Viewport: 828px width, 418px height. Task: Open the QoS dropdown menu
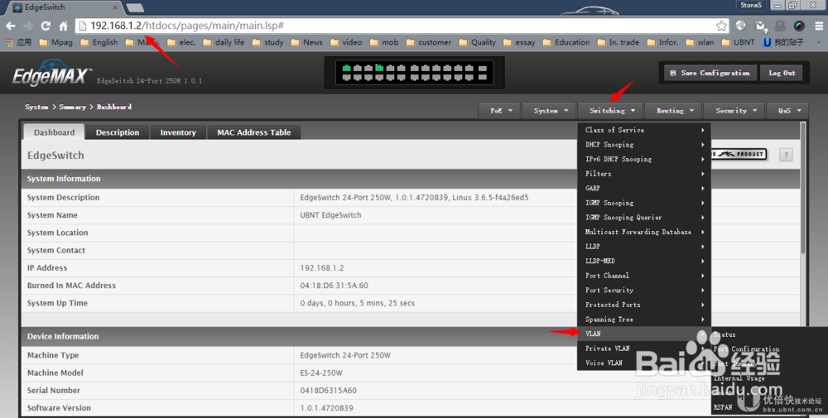coord(787,110)
